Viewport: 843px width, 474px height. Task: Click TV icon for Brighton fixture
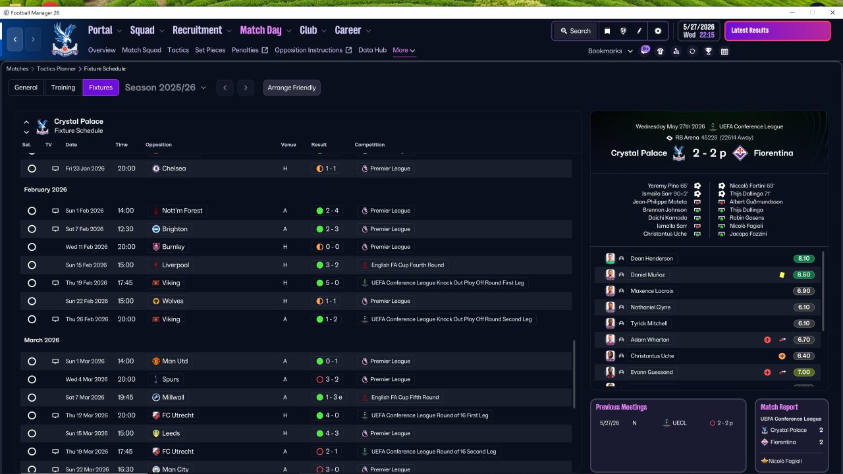click(55, 229)
